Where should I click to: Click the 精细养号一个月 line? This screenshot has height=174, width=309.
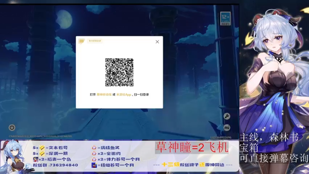point(113,165)
